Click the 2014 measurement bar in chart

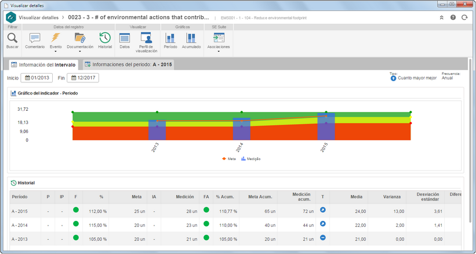(242, 129)
